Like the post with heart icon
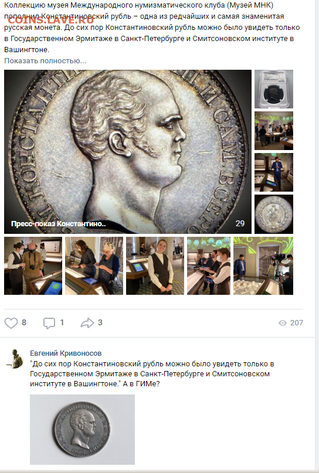 [11, 323]
